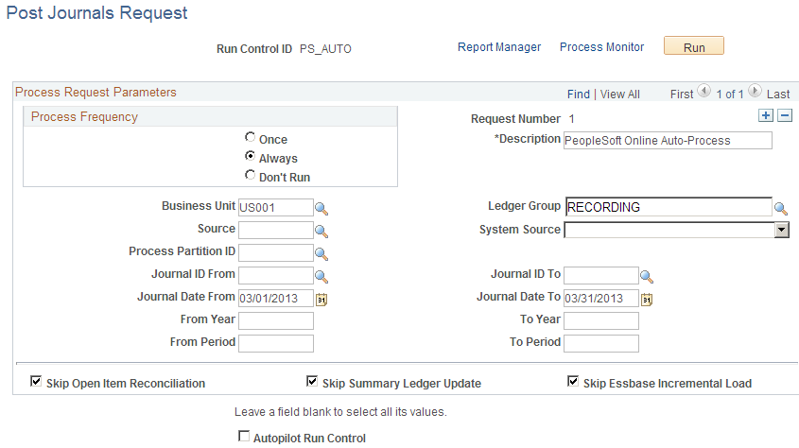799x448 pixels.
Task: Enable Autopilot Run Control checkbox
Action: pyautogui.click(x=244, y=437)
